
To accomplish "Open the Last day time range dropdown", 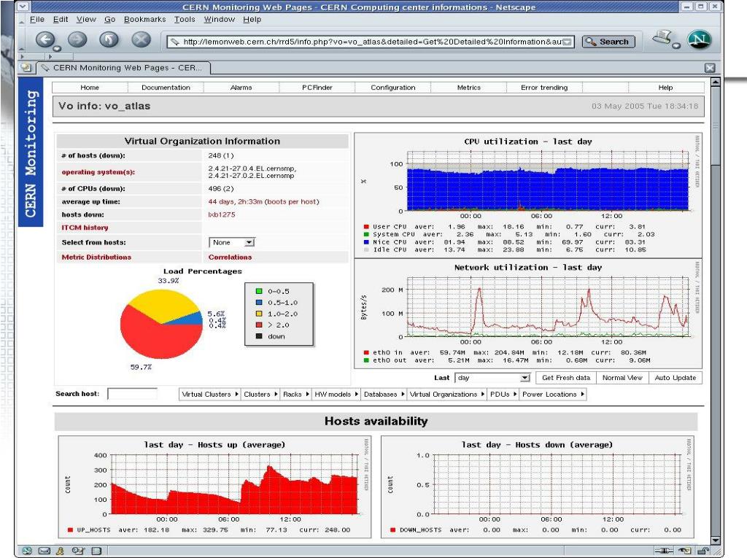I will pyautogui.click(x=492, y=378).
